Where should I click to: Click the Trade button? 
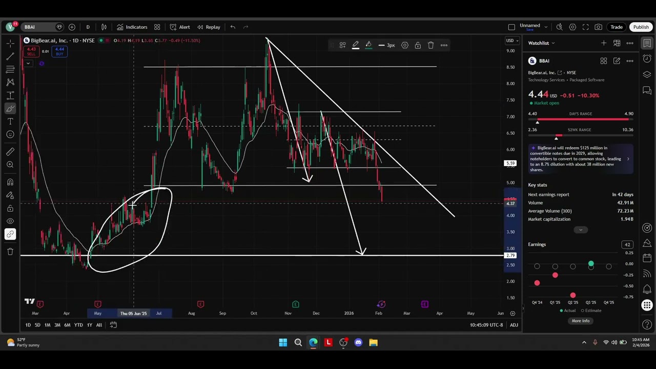pos(617,27)
